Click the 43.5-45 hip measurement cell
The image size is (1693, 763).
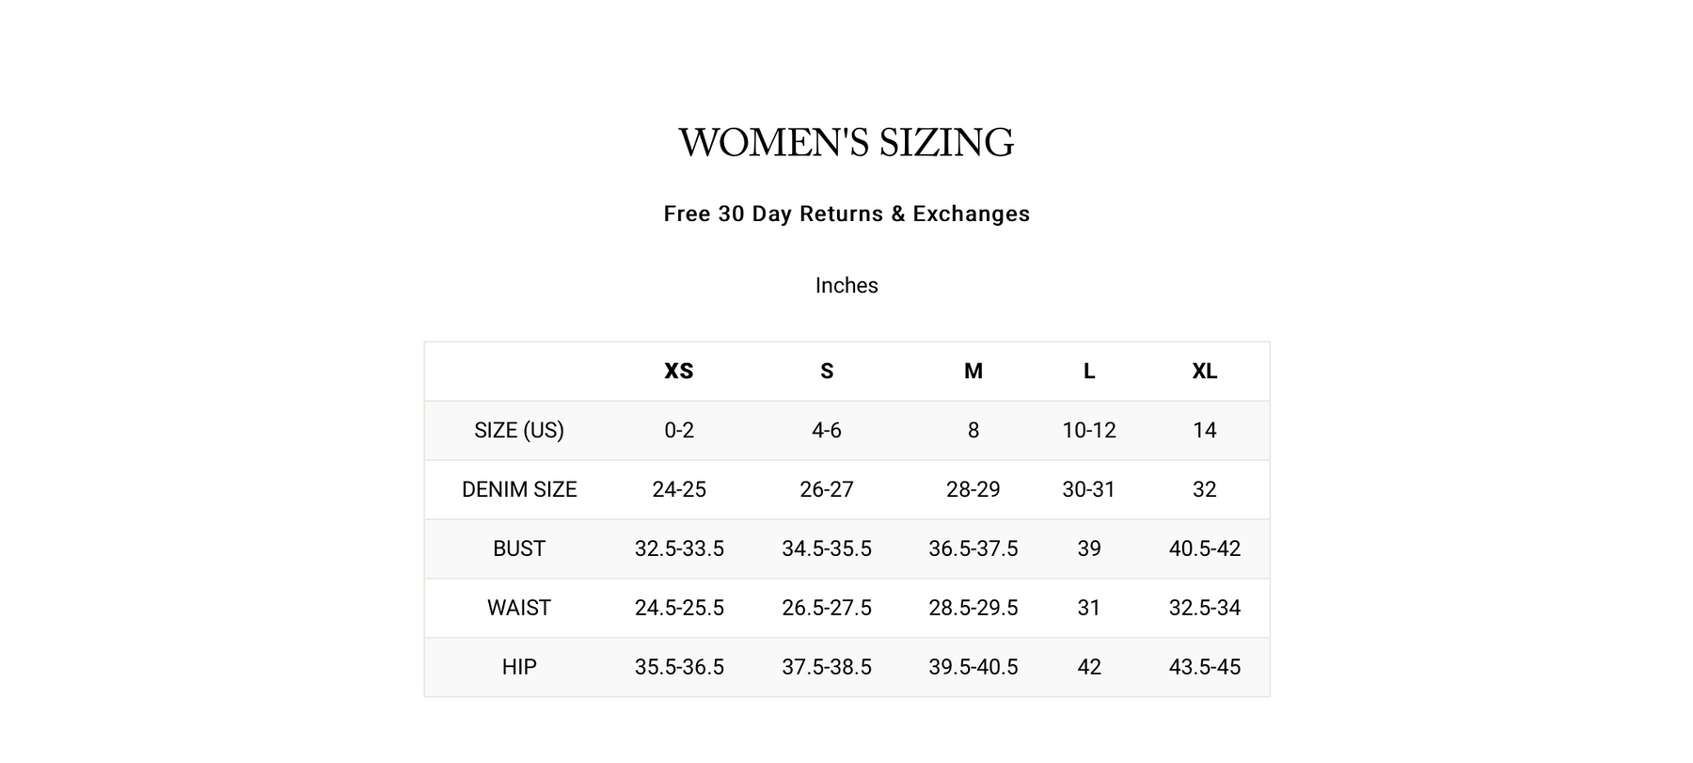(x=1205, y=668)
